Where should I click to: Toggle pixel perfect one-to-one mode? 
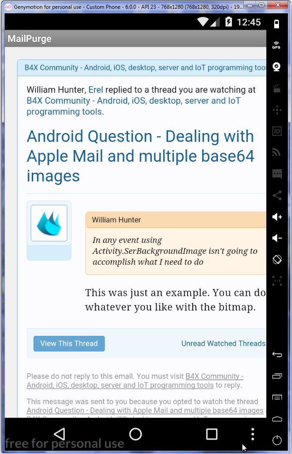(277, 281)
